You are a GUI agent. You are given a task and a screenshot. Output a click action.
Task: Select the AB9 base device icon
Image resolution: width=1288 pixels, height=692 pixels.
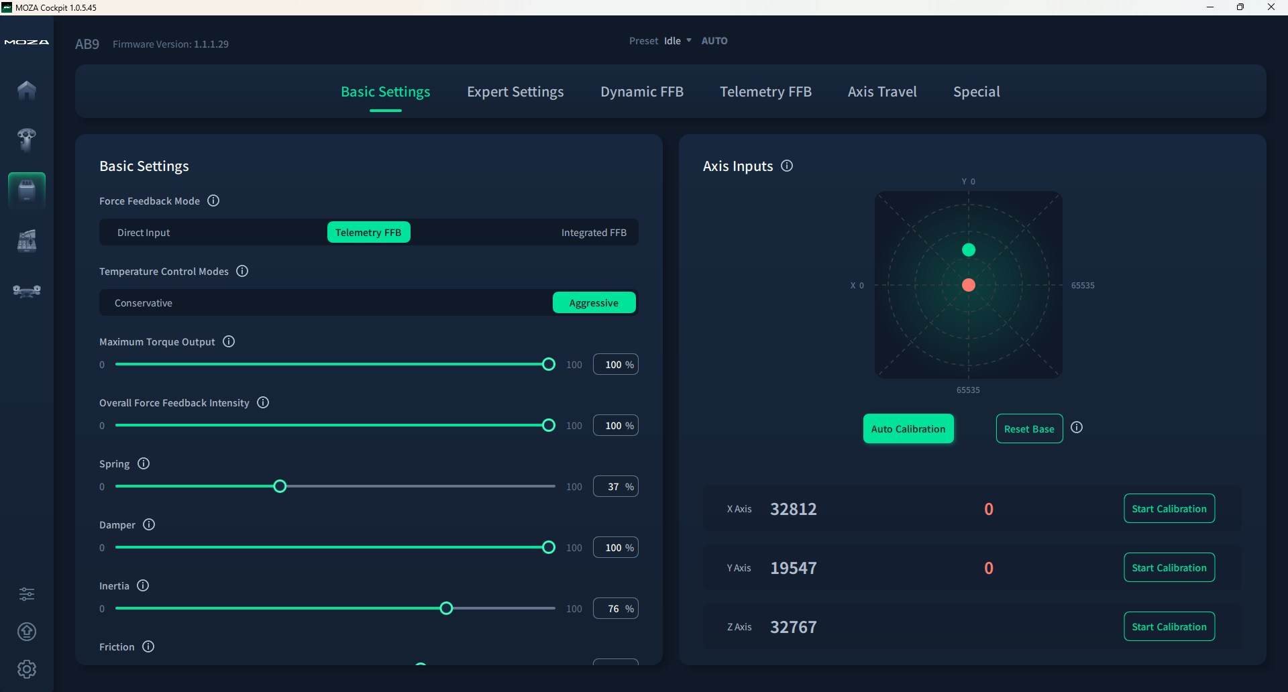click(x=27, y=190)
